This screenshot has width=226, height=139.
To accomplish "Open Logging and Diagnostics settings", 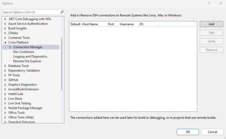I will (30, 57).
